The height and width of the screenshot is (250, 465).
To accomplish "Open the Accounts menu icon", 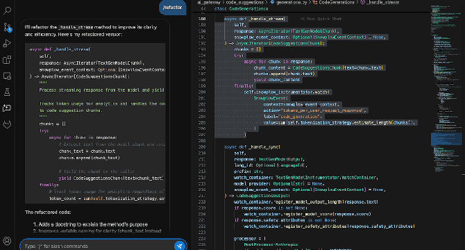I will click(x=7, y=241).
